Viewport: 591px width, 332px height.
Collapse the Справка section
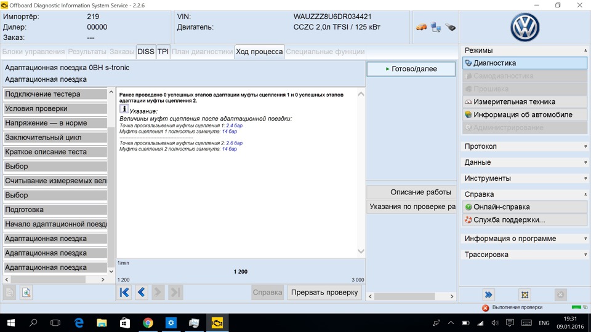(585, 194)
